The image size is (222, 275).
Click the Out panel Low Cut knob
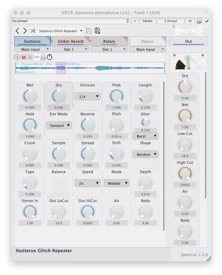pyautogui.click(x=185, y=145)
